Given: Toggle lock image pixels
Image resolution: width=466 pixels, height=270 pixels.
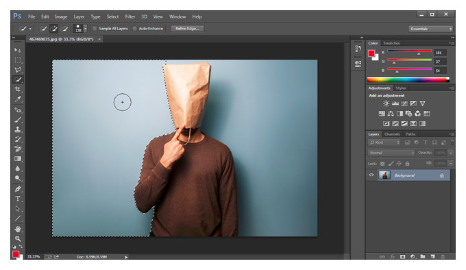Looking at the screenshot, I should pos(391,163).
